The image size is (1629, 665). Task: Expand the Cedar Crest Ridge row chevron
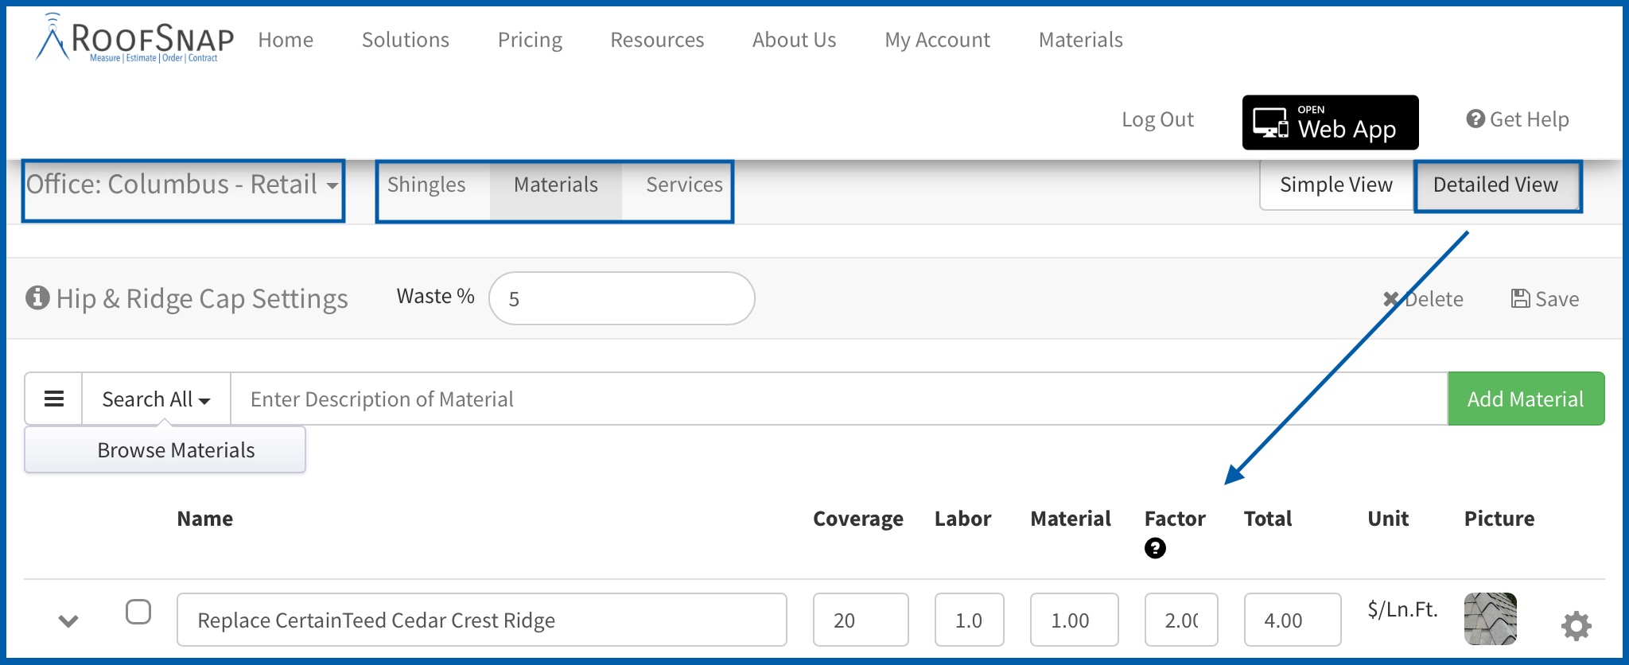pyautogui.click(x=68, y=620)
